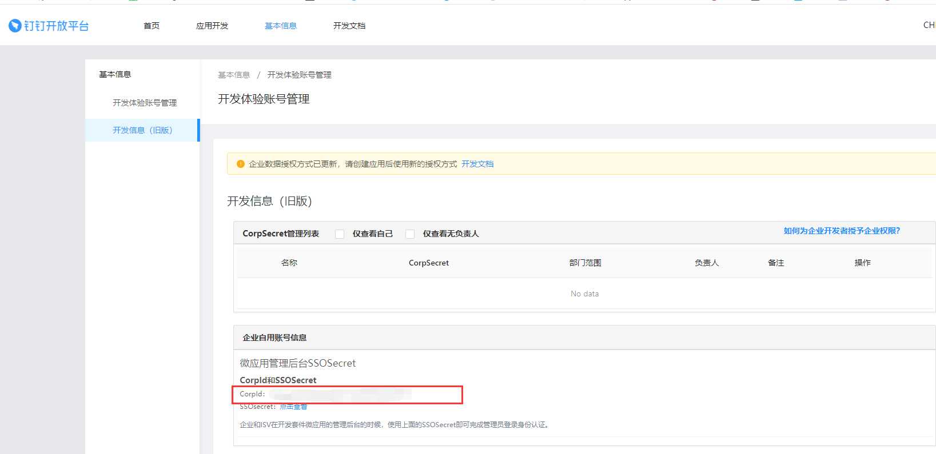The width and height of the screenshot is (936, 454).
Task: Click the DingTalk Open Platform logo
Action: tap(49, 26)
